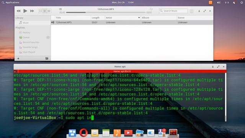Close the terminal tab with red tab icon
This screenshot has width=245, height=138.
[15, 71]
